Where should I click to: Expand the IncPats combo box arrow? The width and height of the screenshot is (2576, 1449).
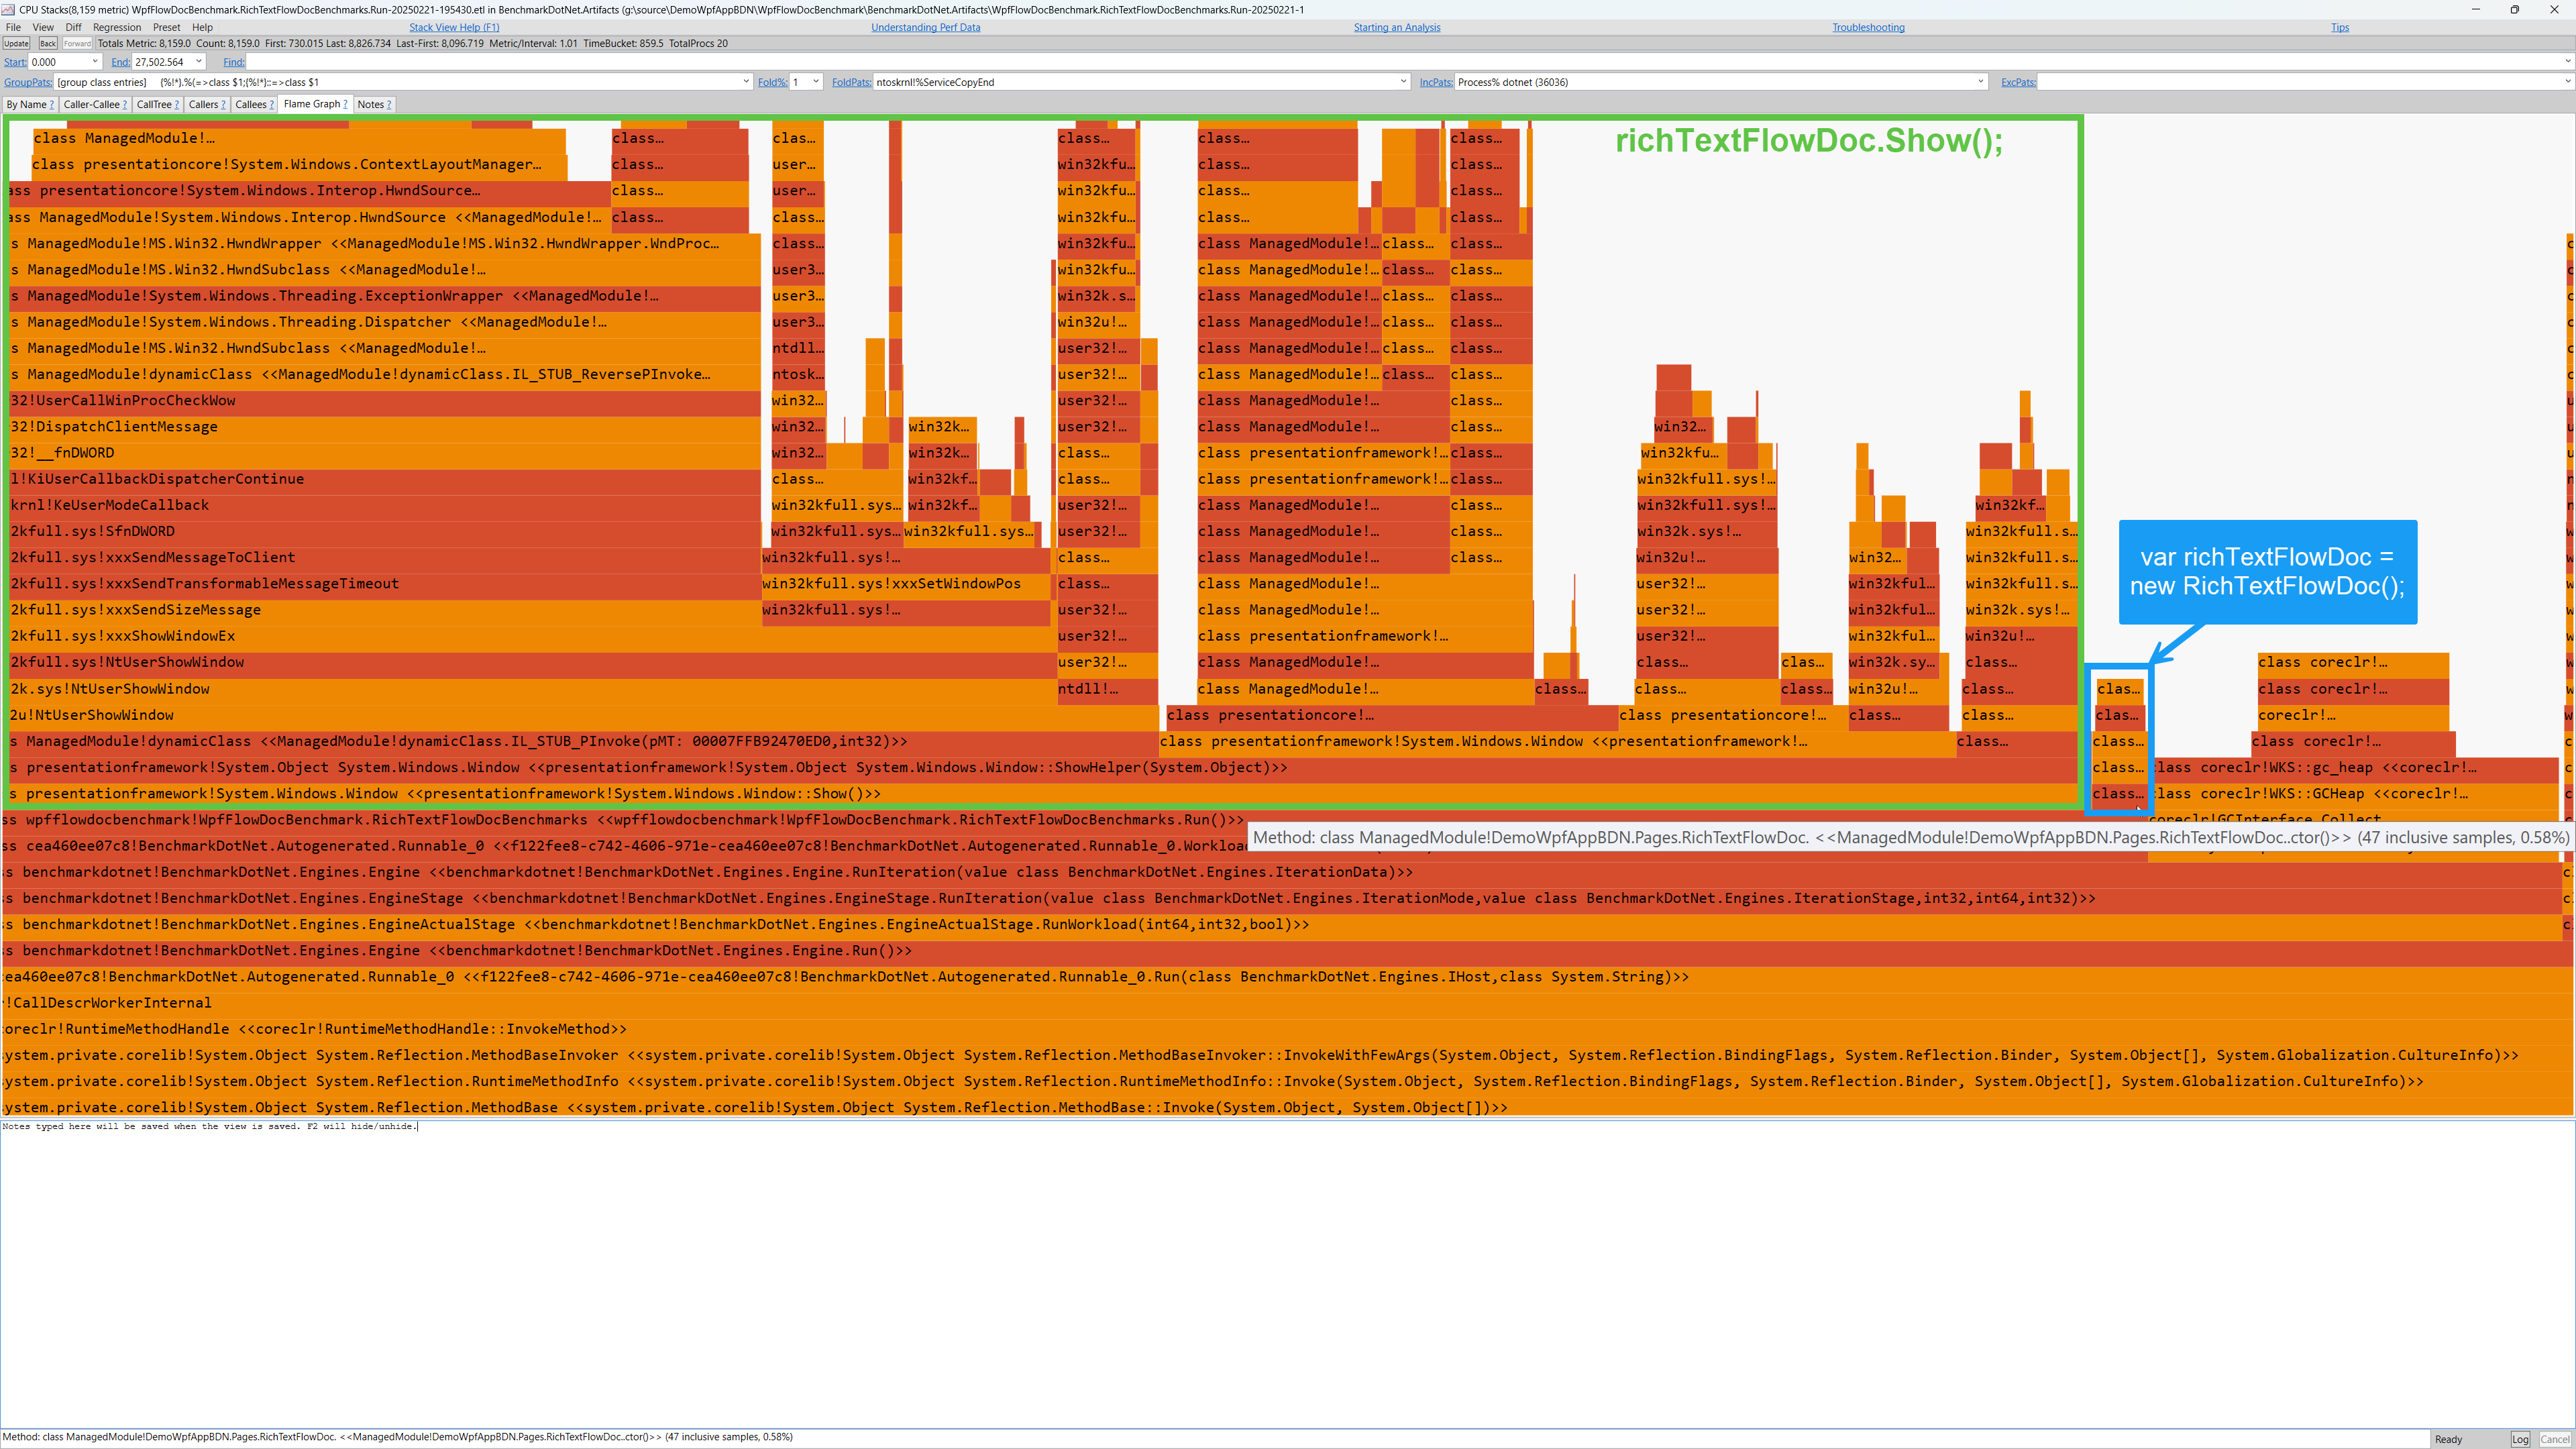click(1980, 82)
